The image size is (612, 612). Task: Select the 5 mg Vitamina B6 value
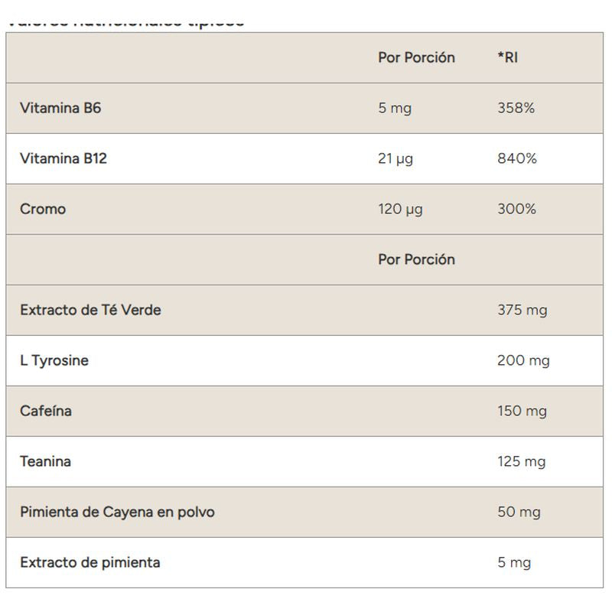[395, 108]
